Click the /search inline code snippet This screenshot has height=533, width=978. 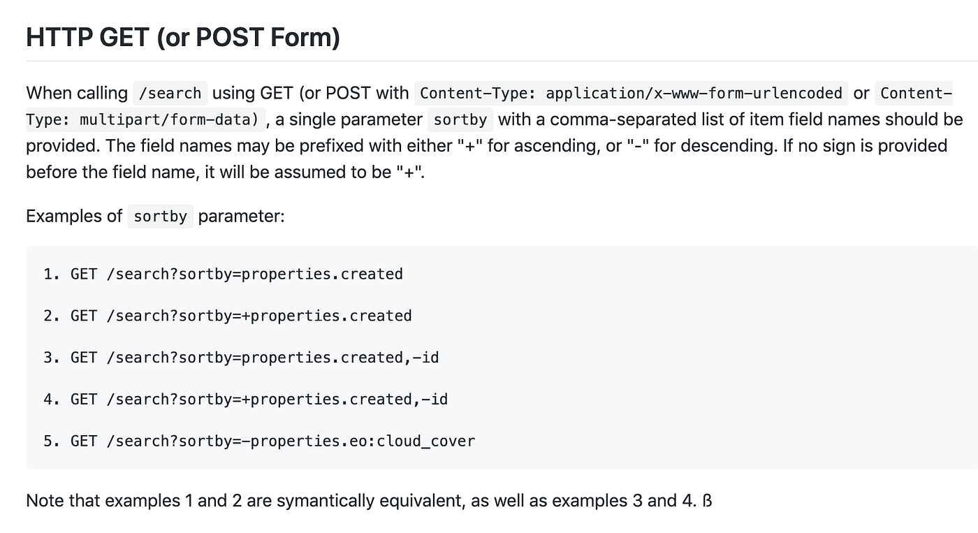tap(170, 93)
